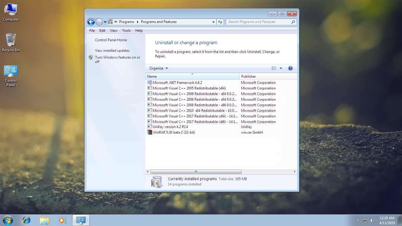Click the horizontal scrollbar thumb
402x226 pixels.
coord(196,172)
